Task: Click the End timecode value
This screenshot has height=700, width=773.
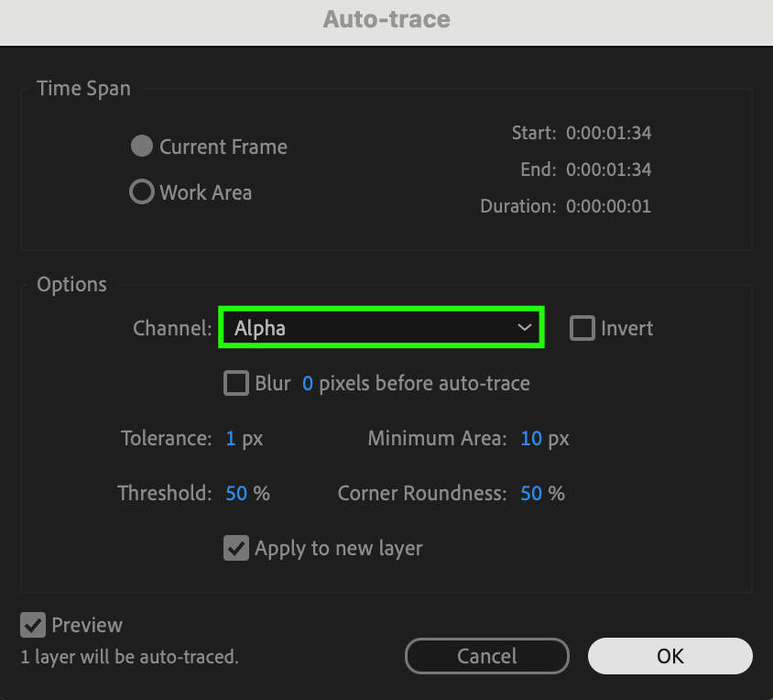Action: 608,170
